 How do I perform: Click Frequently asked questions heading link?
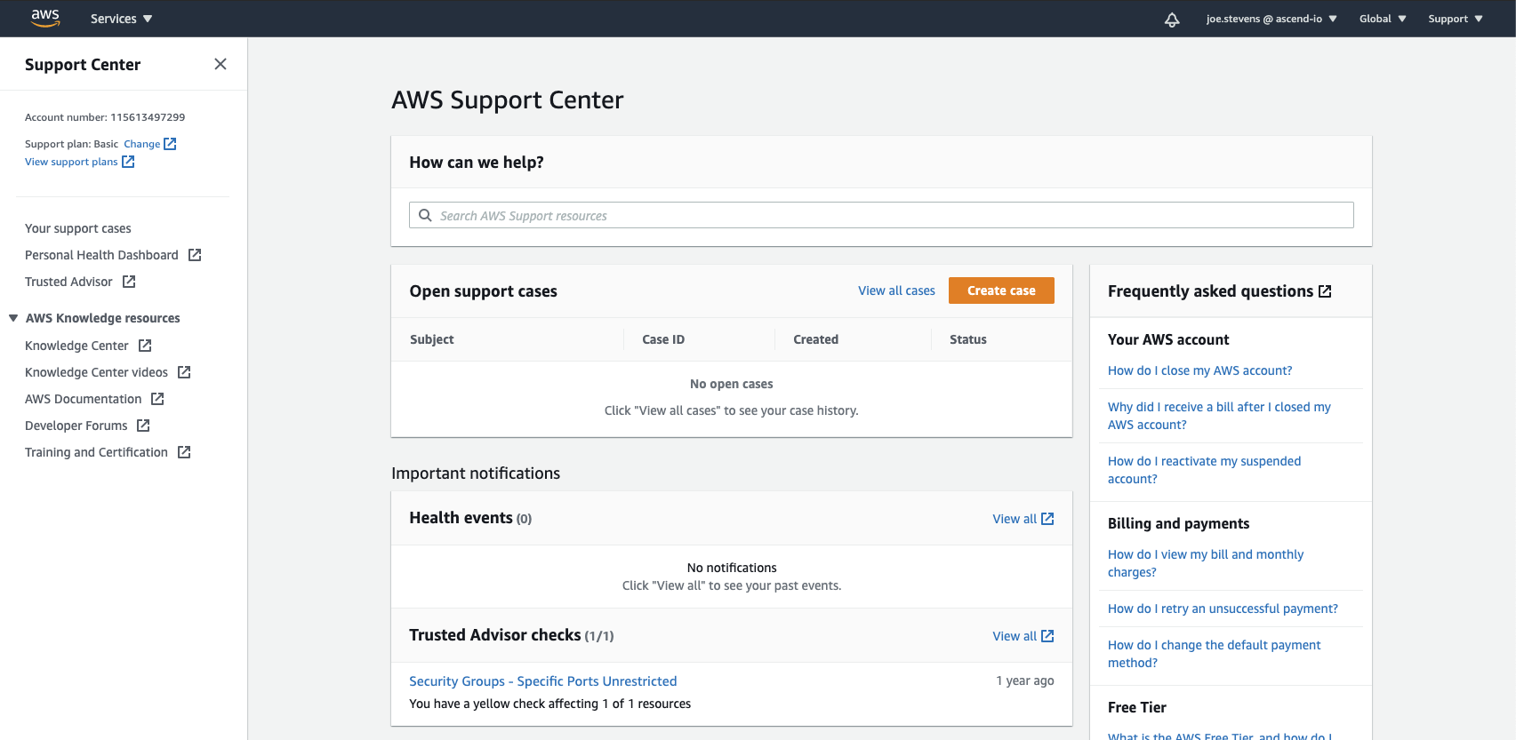1210,291
